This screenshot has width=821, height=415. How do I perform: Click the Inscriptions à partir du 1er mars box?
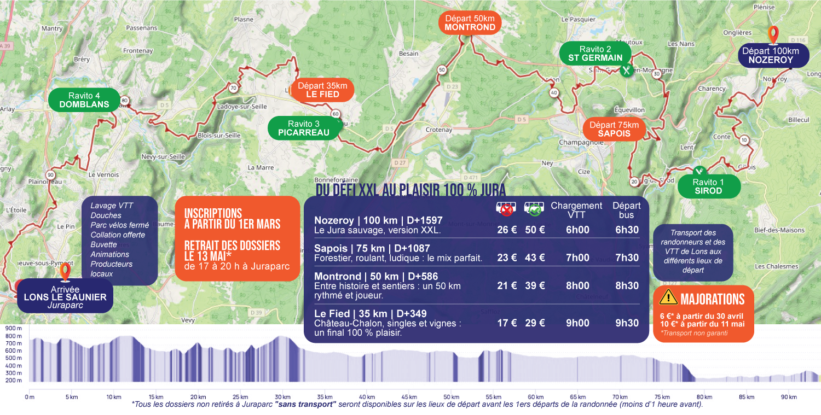point(237,239)
